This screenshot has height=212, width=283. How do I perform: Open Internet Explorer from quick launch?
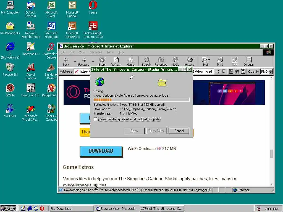tap(30, 208)
